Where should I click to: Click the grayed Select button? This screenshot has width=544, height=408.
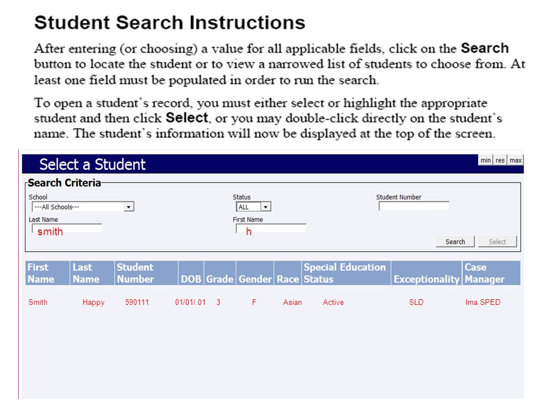[x=497, y=242]
